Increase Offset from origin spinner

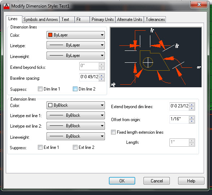coord(192,118)
